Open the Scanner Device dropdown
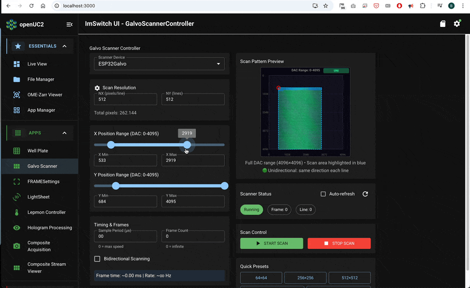The width and height of the screenshot is (470, 288). [x=159, y=64]
